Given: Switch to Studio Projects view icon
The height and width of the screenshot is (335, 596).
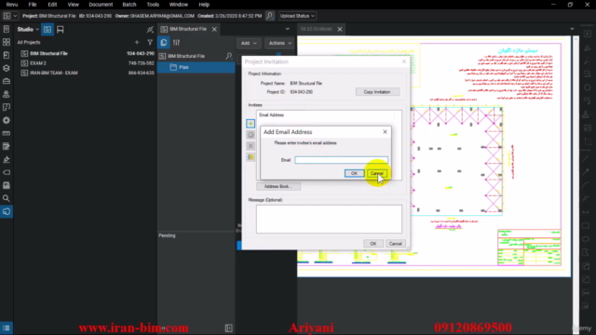Looking at the screenshot, I should pos(47,29).
